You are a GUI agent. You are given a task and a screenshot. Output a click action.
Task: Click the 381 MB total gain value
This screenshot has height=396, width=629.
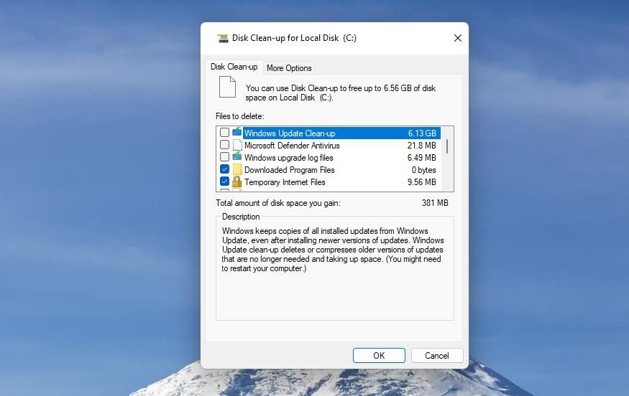point(435,203)
